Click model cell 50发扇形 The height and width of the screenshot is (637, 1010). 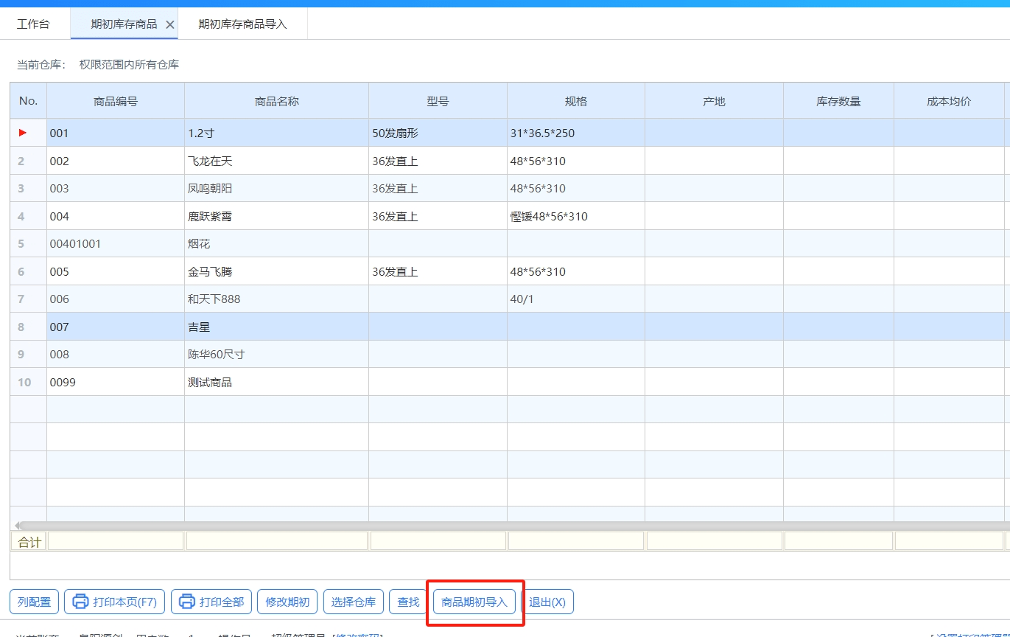(x=438, y=133)
